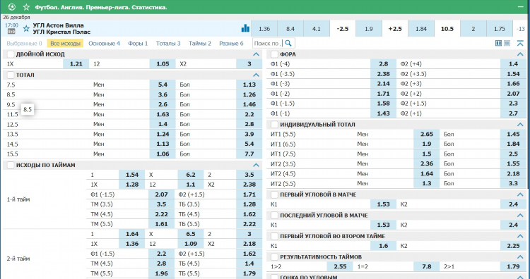Add league to favorites with header star
This screenshot has width=530, height=279.
[26, 7]
